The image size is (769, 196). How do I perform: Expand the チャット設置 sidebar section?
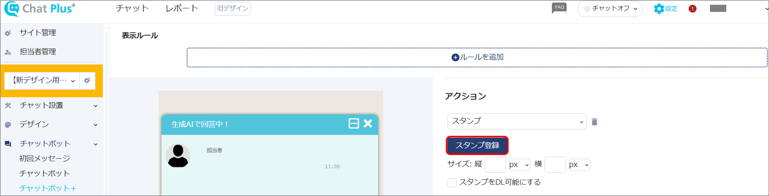pos(51,105)
